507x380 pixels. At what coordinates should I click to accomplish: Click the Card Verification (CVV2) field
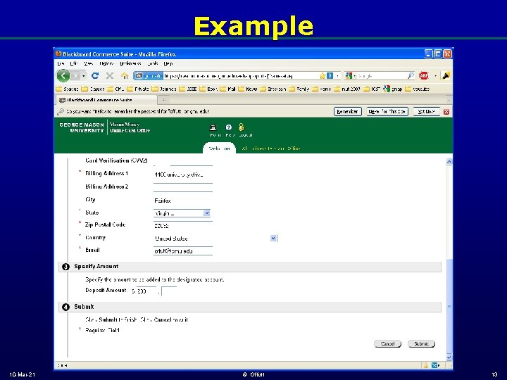pyautogui.click(x=183, y=161)
